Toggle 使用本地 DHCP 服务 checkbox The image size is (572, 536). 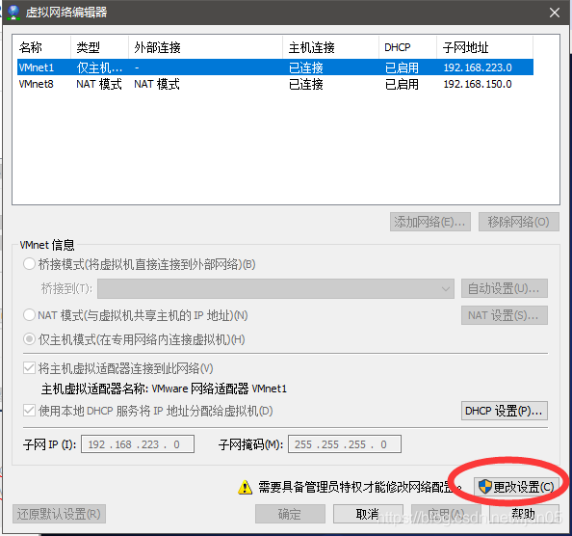click(x=29, y=411)
